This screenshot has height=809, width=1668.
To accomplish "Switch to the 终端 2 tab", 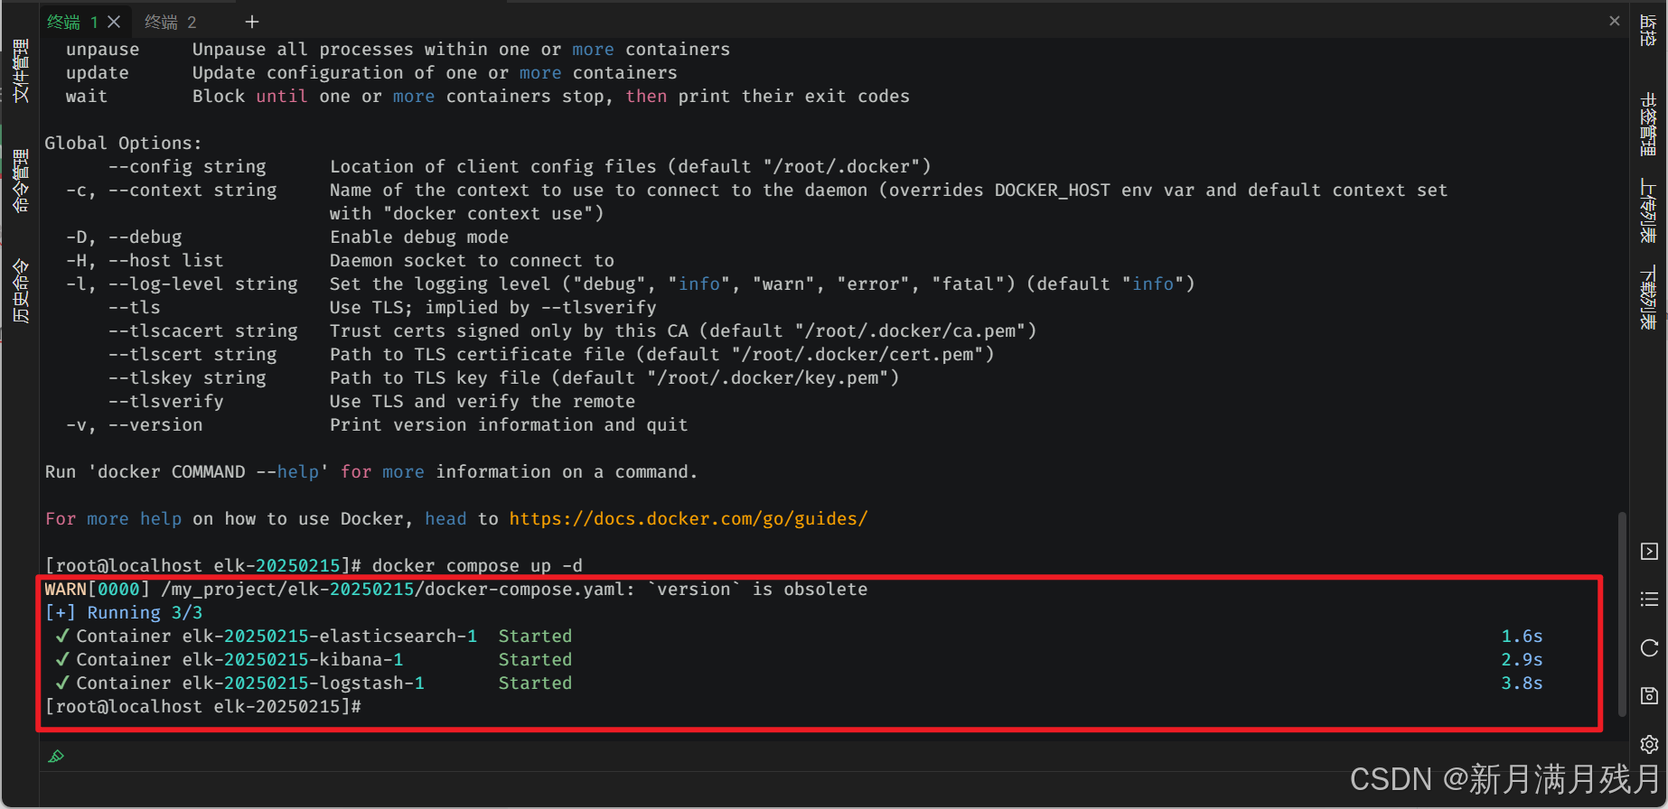I will (x=170, y=22).
